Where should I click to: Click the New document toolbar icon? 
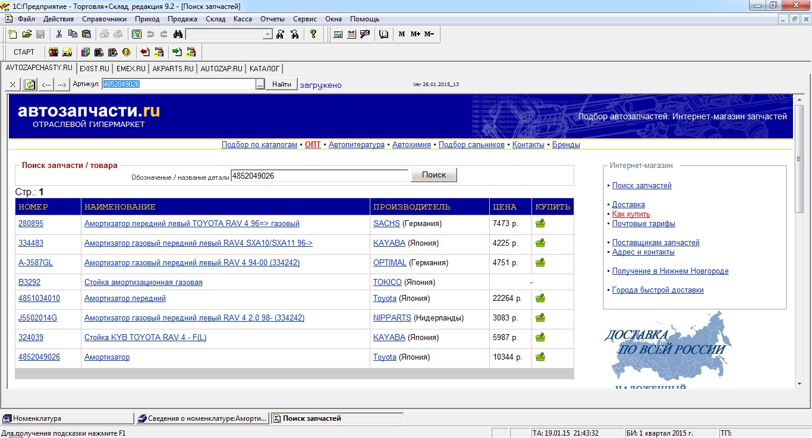point(12,34)
